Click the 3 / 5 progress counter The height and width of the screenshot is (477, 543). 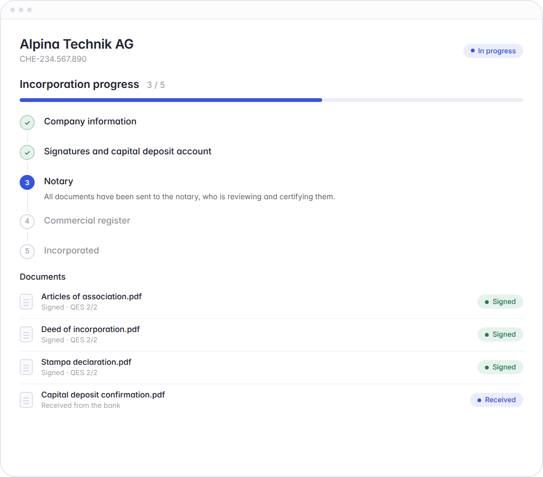click(x=156, y=85)
